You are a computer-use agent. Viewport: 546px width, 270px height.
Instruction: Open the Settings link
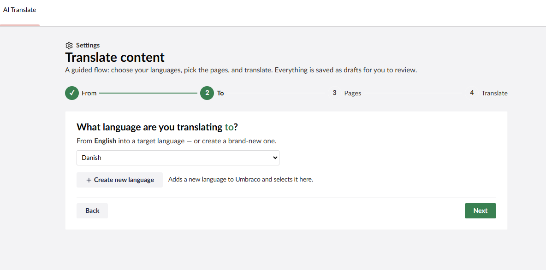click(x=88, y=45)
